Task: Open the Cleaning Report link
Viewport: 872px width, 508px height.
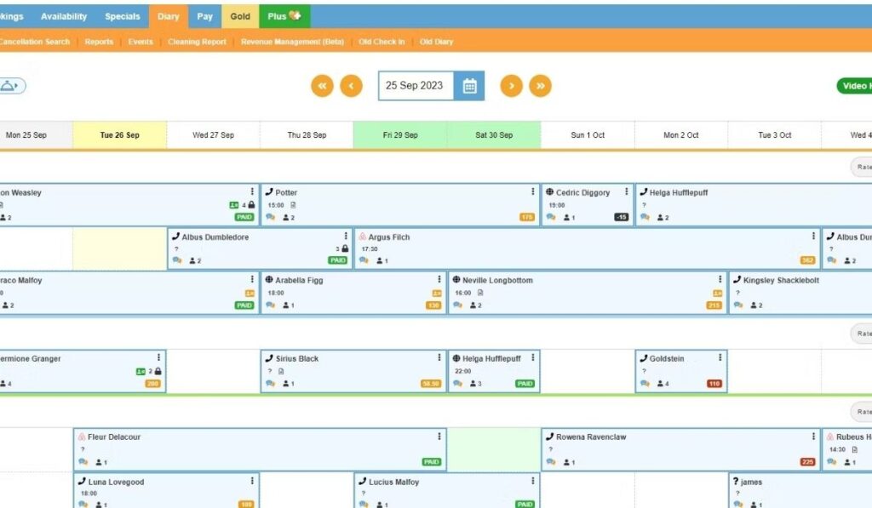Action: pos(197,42)
